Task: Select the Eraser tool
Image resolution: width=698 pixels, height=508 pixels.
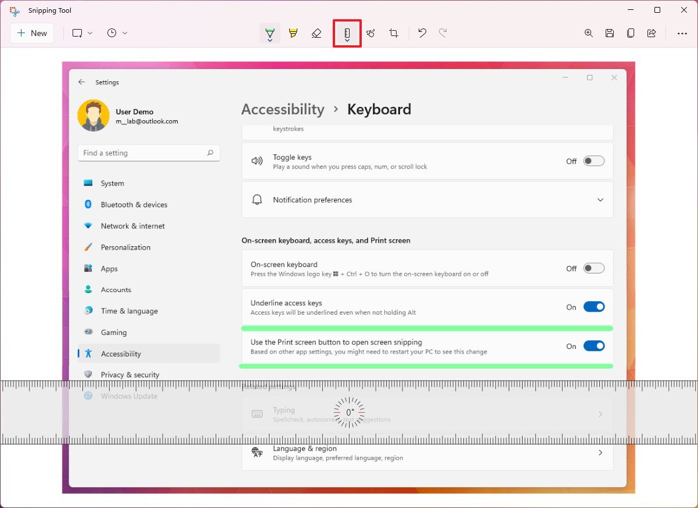Action: click(x=316, y=33)
